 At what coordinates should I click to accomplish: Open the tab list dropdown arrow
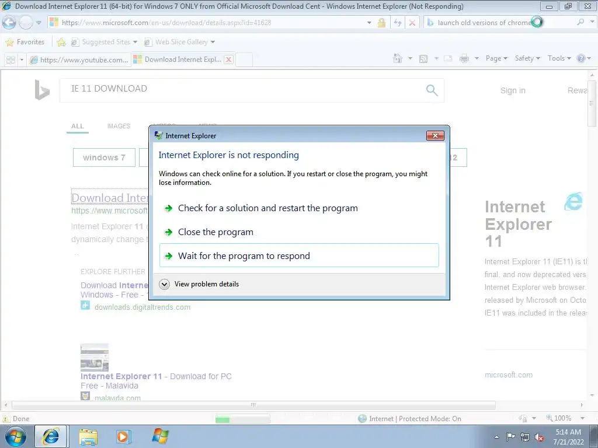[x=22, y=60]
